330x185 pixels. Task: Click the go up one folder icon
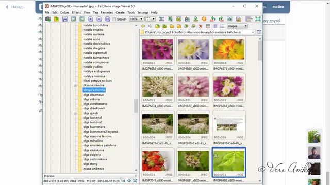(x=157, y=26)
